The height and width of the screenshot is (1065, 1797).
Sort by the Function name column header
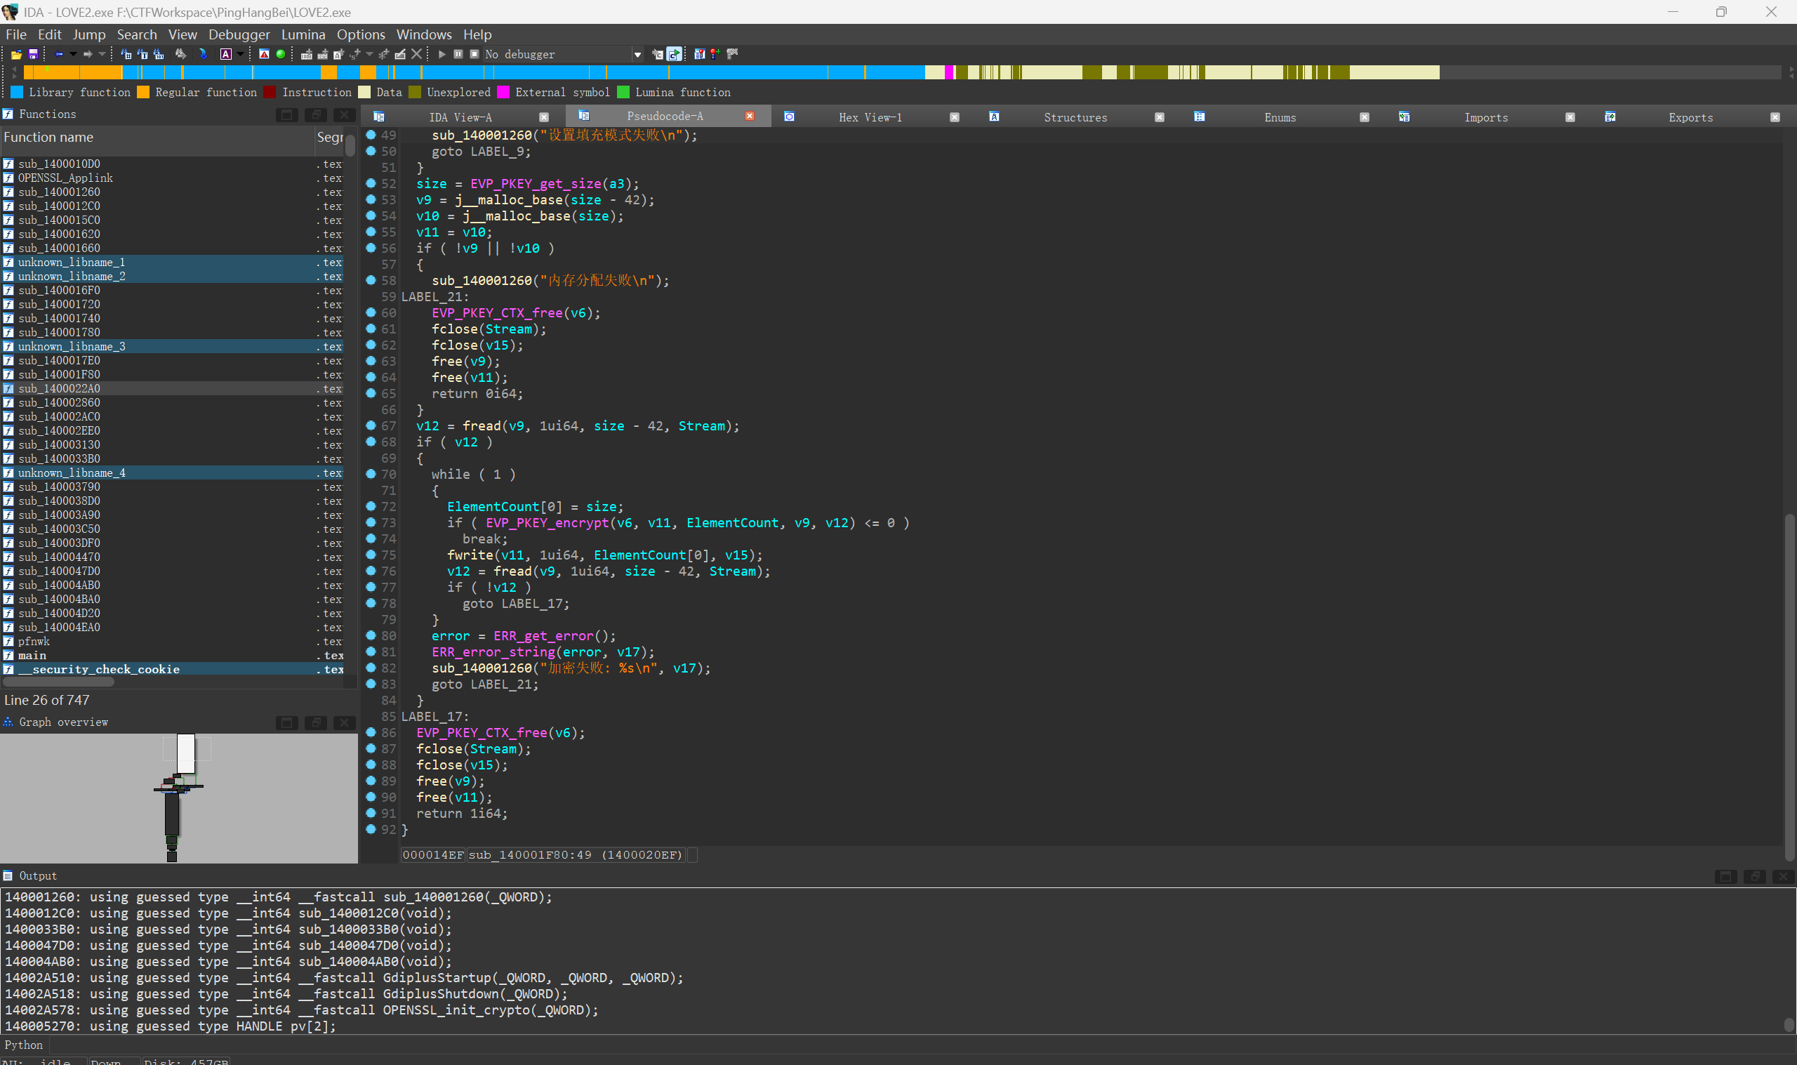[x=157, y=138]
